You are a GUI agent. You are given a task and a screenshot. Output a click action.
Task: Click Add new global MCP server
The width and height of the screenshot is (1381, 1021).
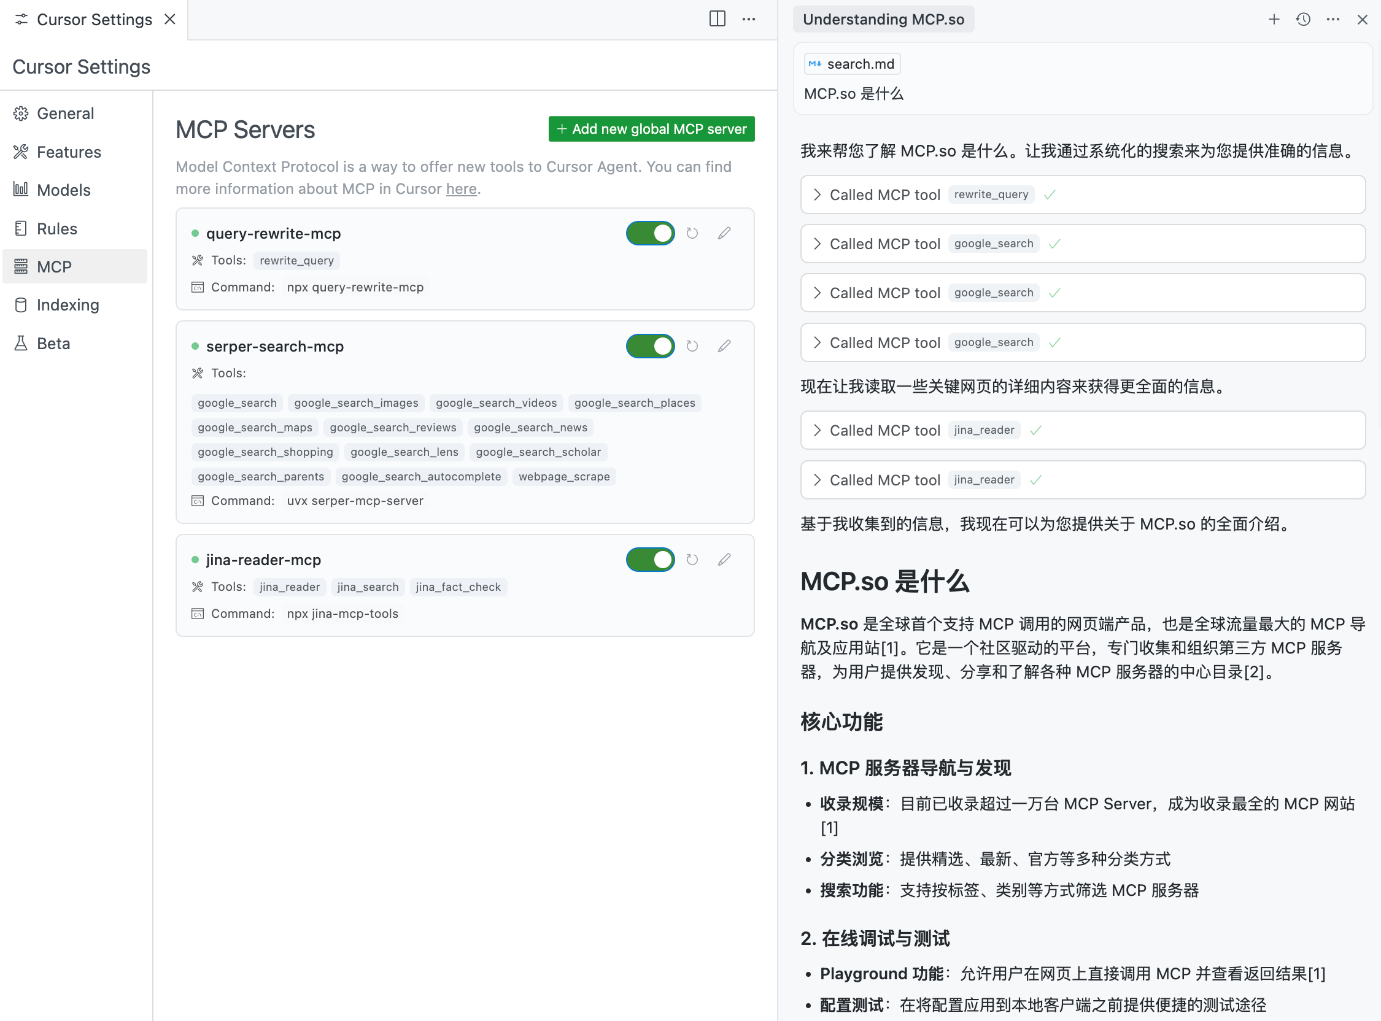pyautogui.click(x=652, y=129)
